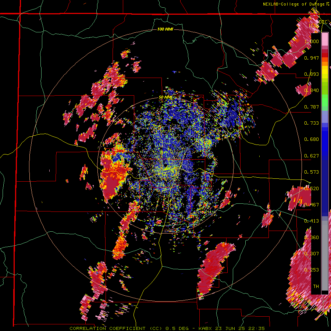331x331 pixels.
Task: Click the CORRELATION COEFFICIENT (CC) caption text
Action: 116,328
